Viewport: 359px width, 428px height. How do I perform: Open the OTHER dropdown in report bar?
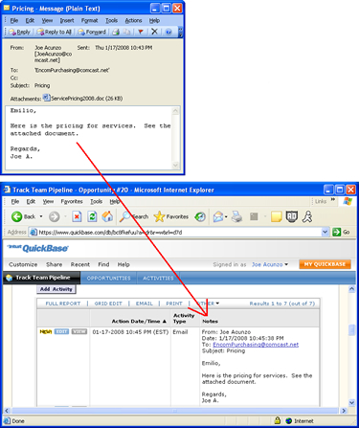208,304
